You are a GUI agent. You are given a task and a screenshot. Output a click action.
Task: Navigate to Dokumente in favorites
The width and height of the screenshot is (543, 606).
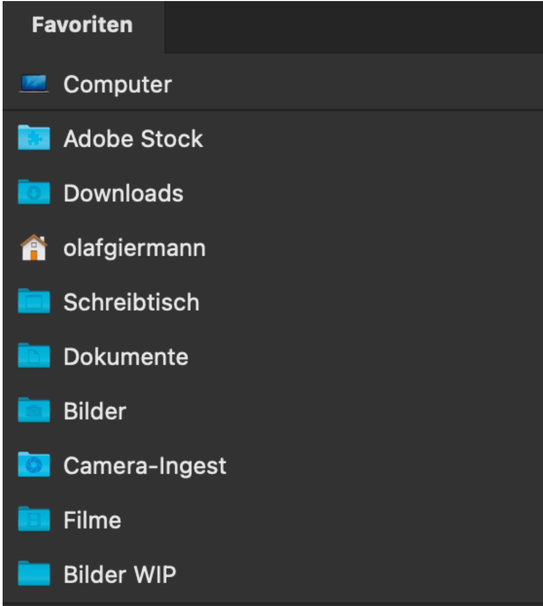(126, 357)
